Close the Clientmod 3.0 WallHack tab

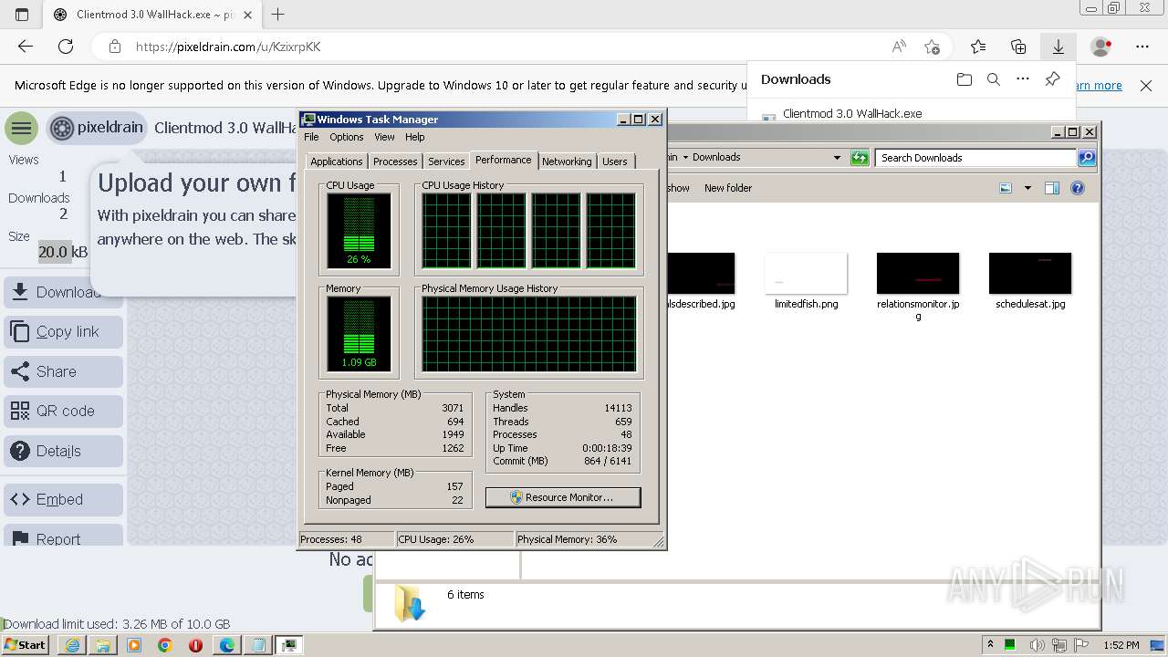pos(247,15)
